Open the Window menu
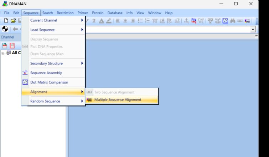This screenshot has height=157, width=269. (x=155, y=13)
